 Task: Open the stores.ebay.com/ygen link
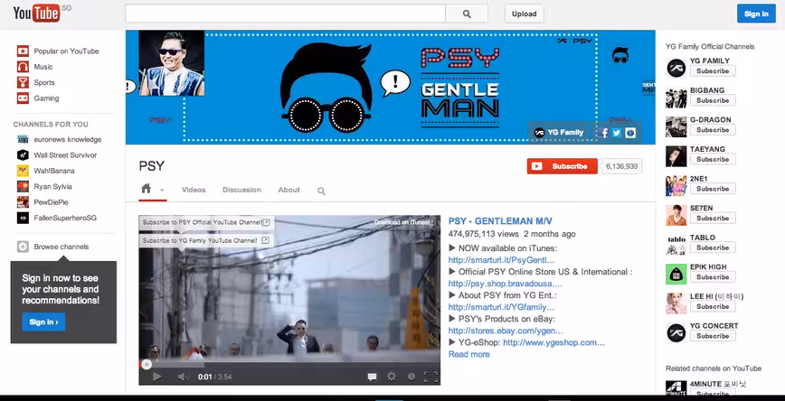point(506,331)
